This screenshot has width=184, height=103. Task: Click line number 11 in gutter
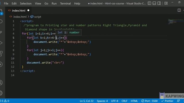(x=13, y=63)
